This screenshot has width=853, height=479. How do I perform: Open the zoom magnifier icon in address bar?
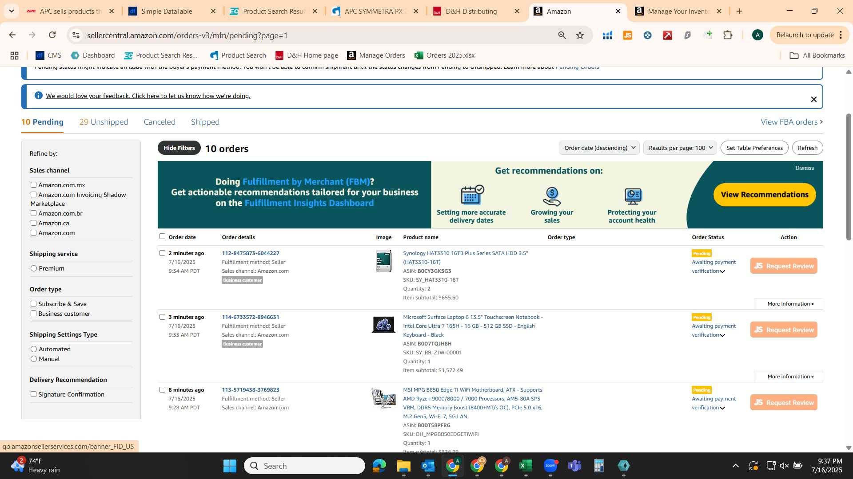coord(562,35)
